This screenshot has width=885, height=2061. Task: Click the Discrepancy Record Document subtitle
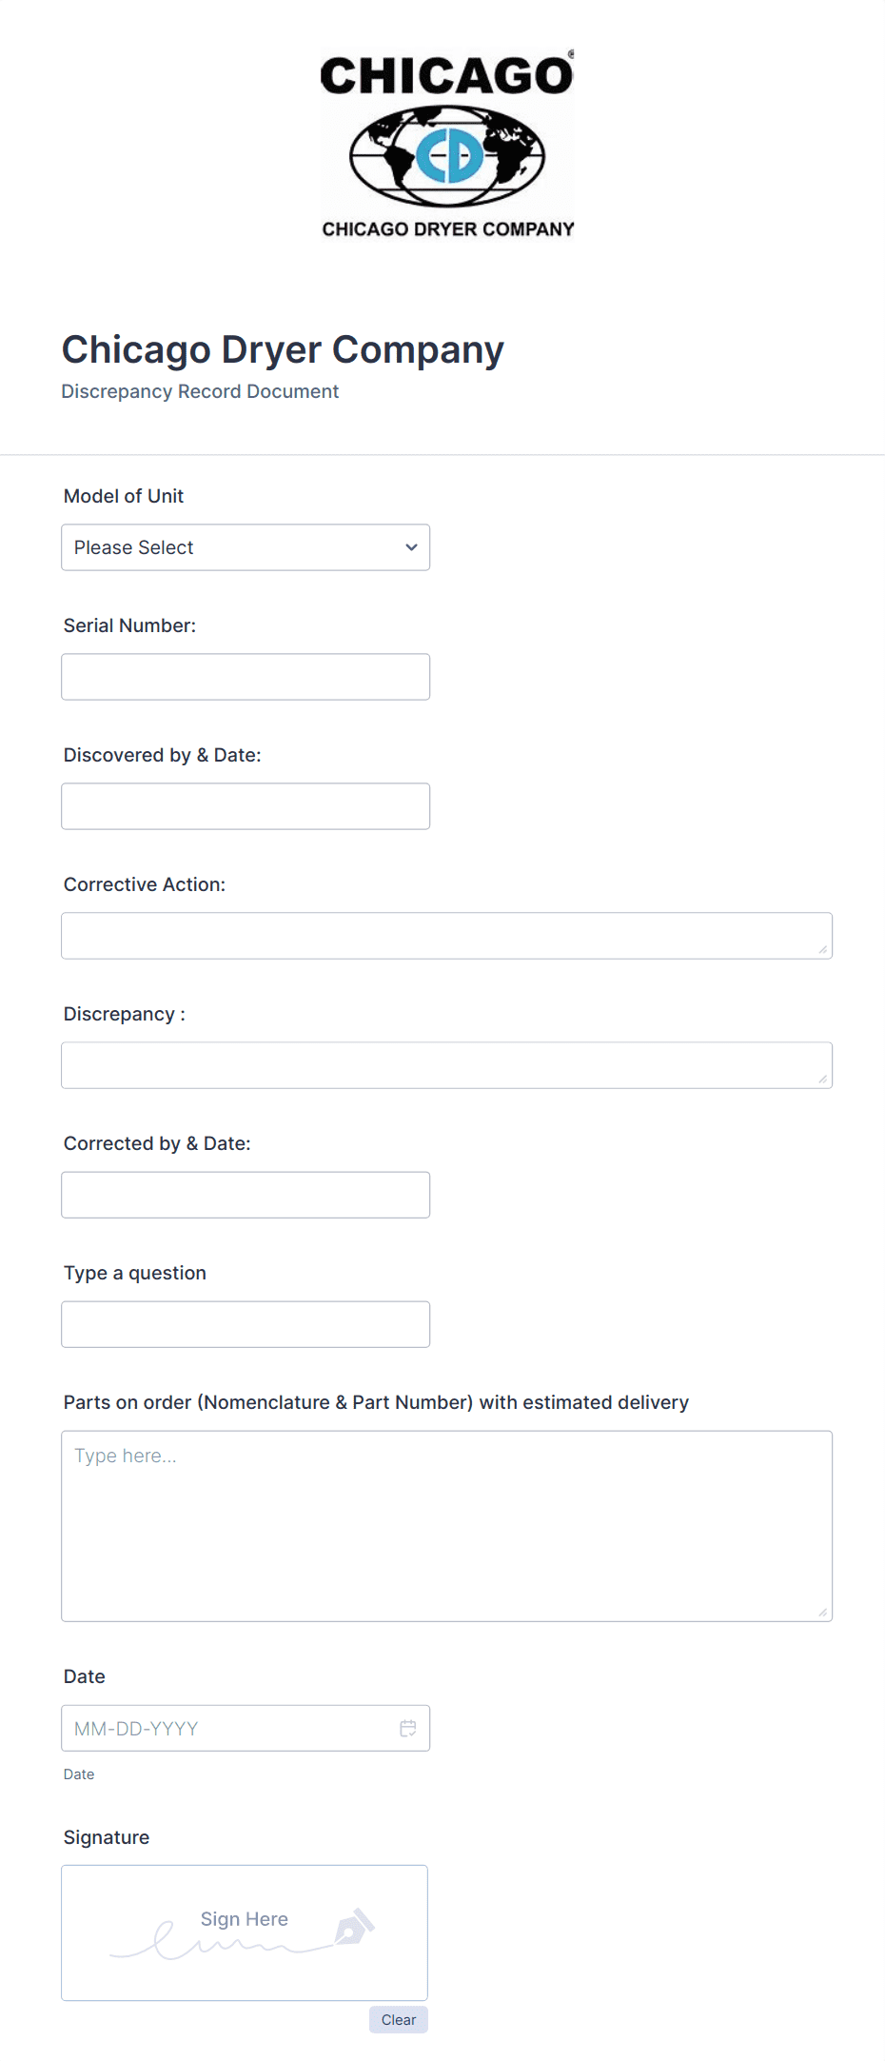click(200, 391)
